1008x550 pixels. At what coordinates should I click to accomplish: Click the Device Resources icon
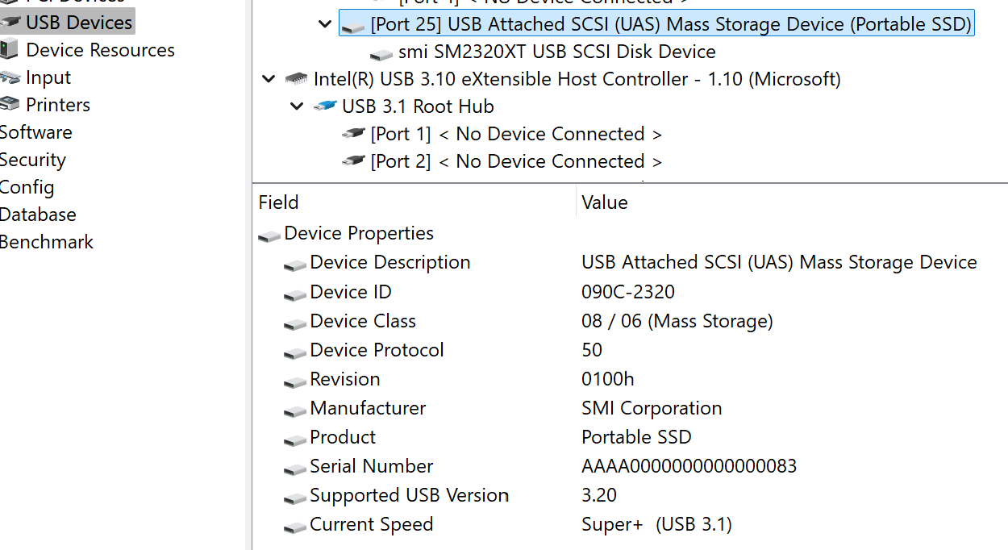(x=10, y=50)
